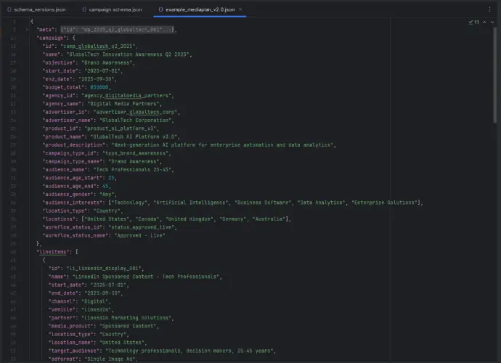Click "United Kingdom" in locations array
Viewport: 501px width, 363px height.
(x=190, y=219)
